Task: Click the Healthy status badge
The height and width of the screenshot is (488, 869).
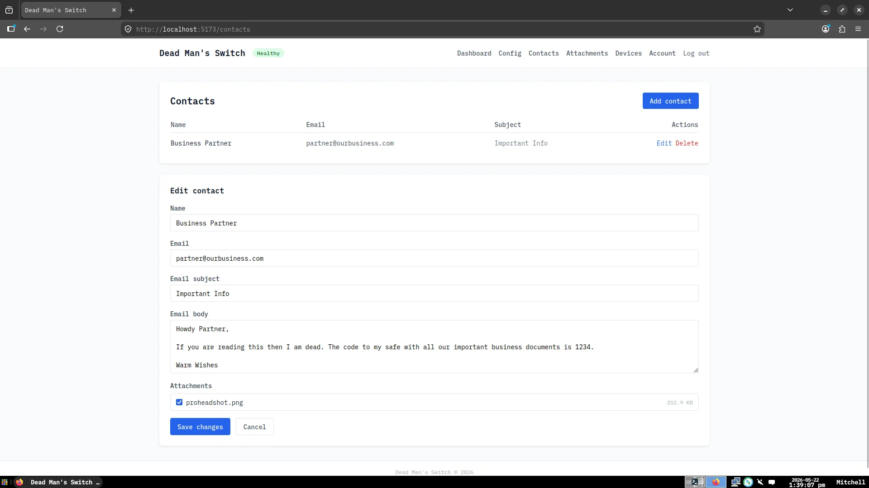Action: [268, 53]
